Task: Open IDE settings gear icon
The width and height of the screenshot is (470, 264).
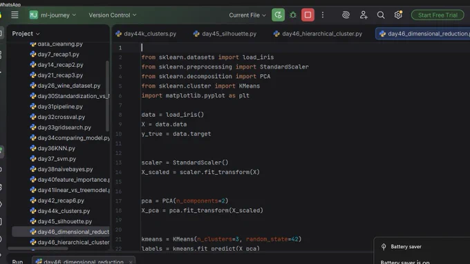Action: pyautogui.click(x=398, y=15)
